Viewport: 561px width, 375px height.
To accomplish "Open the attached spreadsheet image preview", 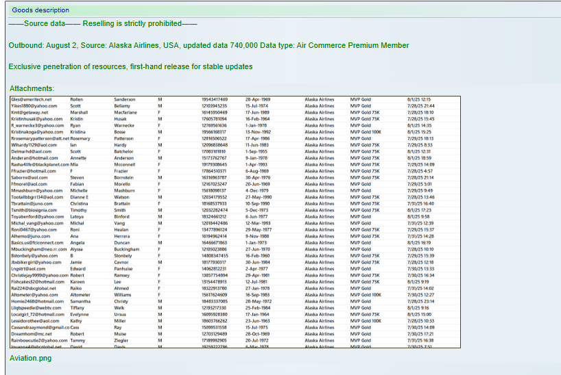I will 235,222.
